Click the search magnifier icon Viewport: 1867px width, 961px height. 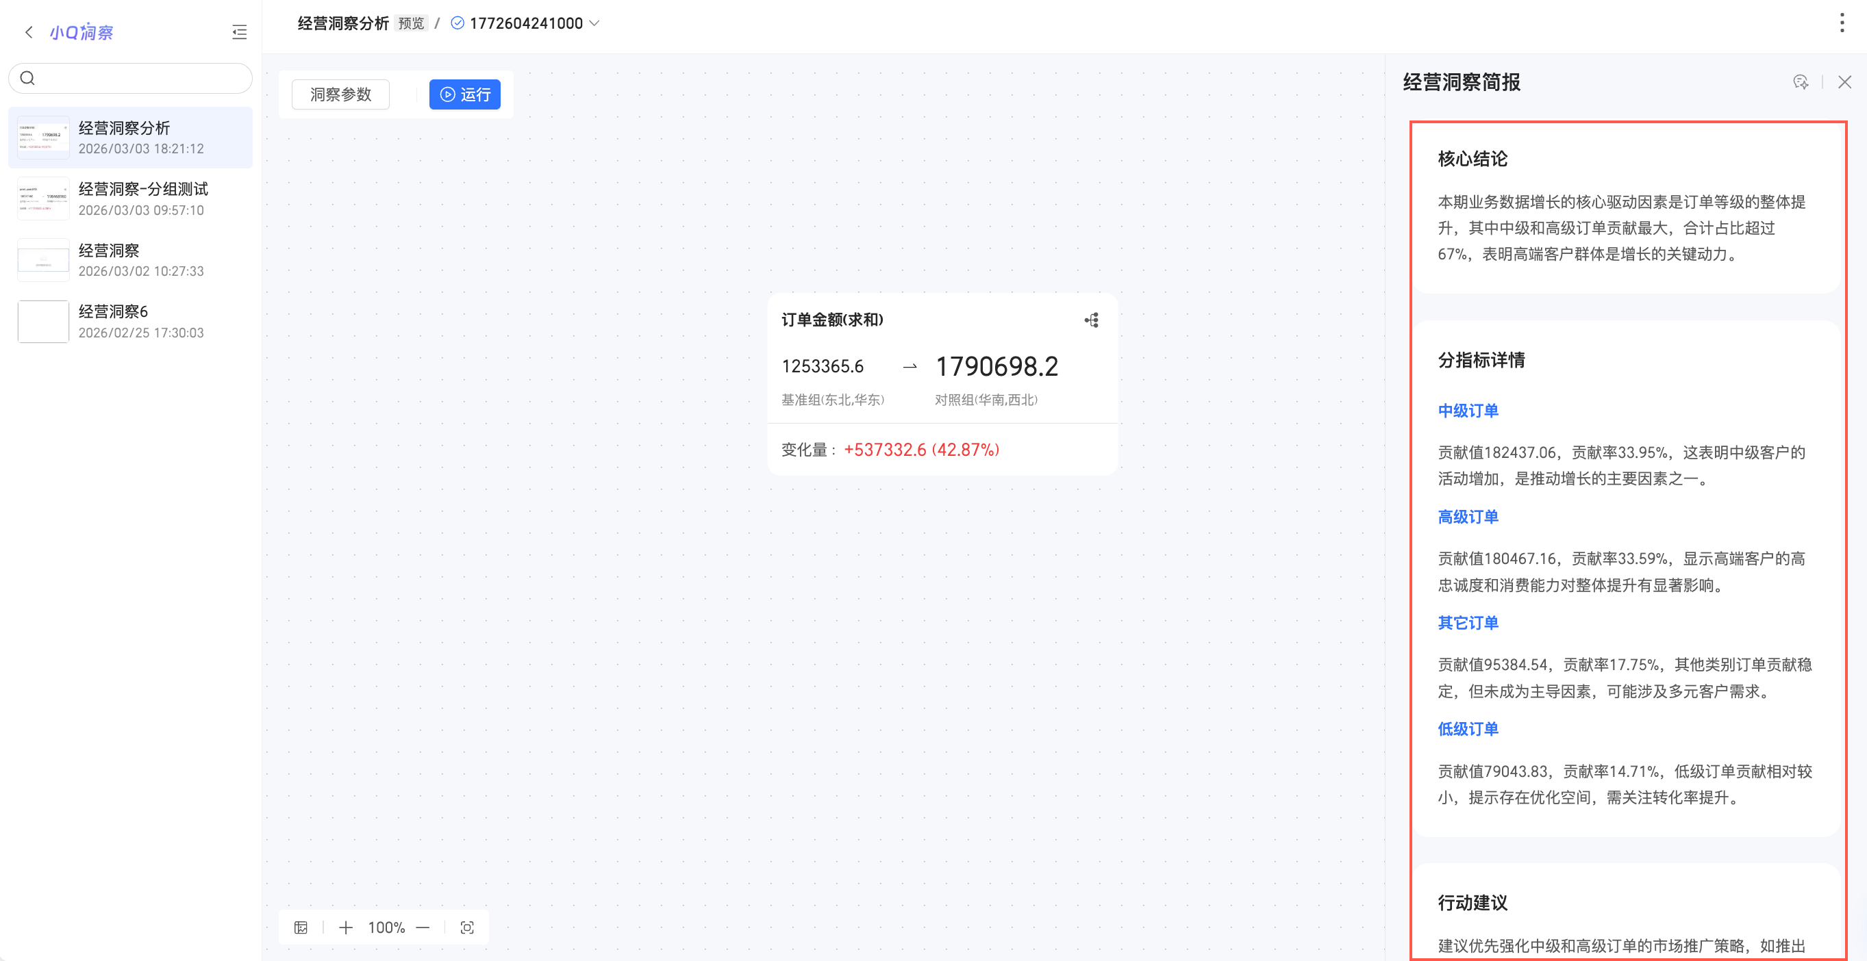tap(27, 78)
